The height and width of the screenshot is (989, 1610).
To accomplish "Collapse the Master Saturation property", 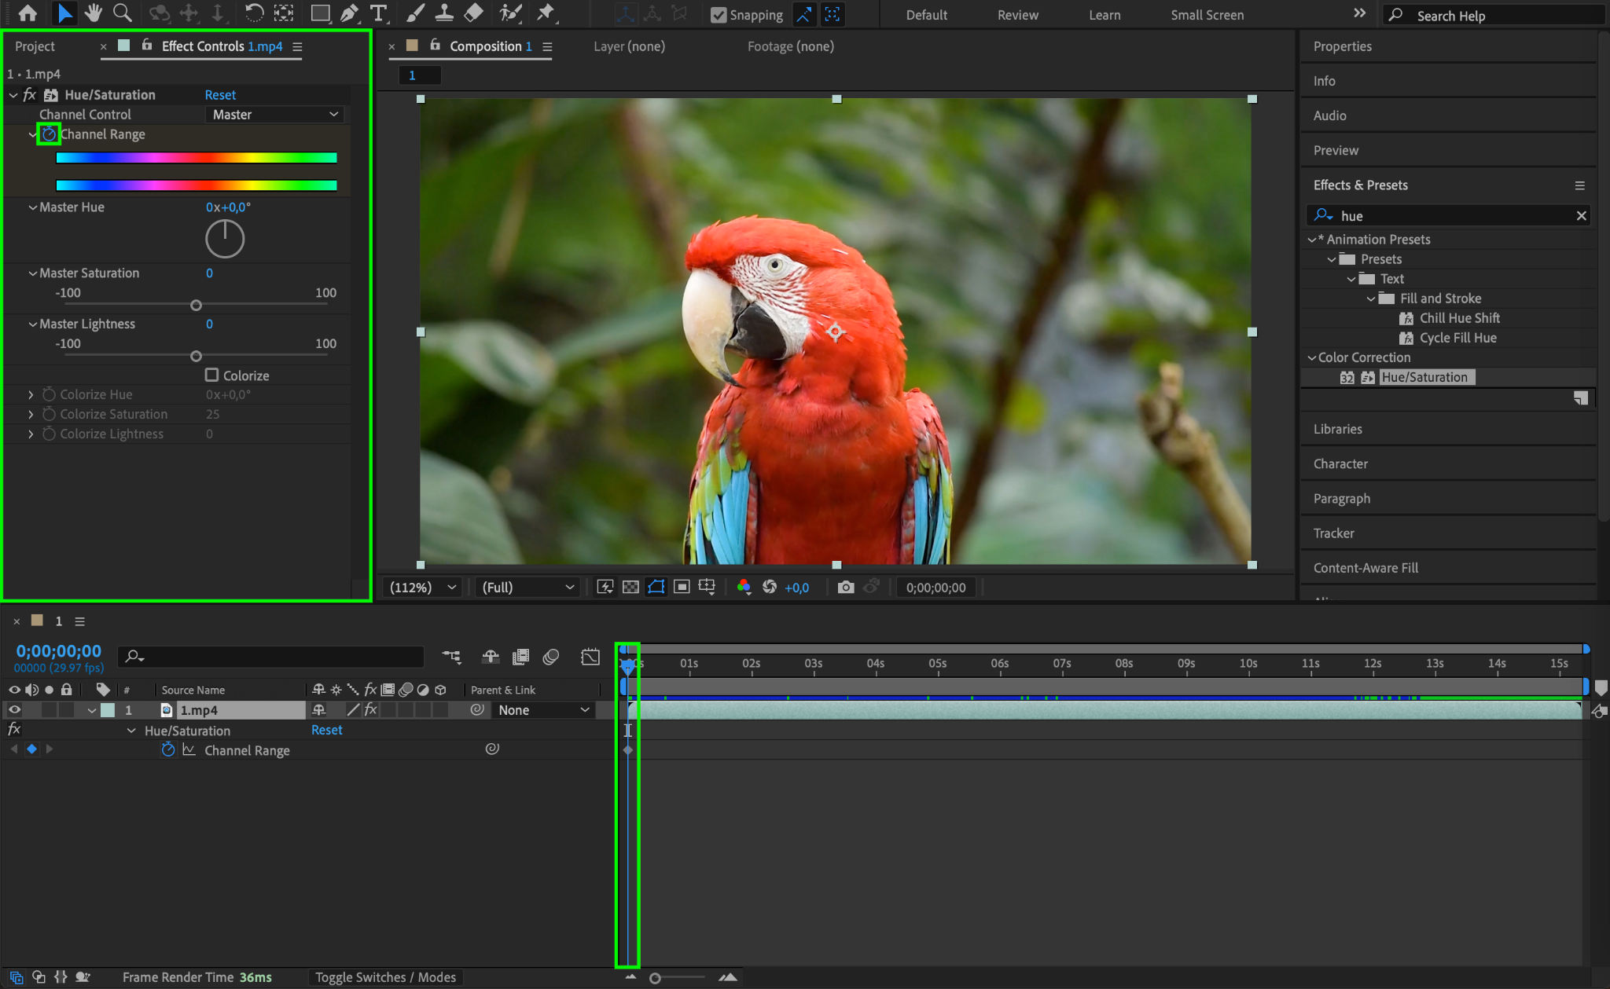I will 32,273.
